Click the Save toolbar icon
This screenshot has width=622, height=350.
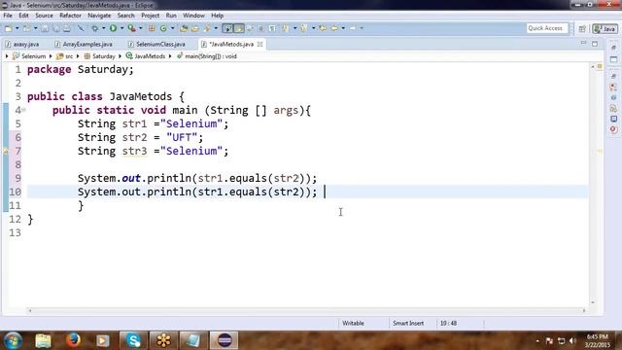[45, 28]
